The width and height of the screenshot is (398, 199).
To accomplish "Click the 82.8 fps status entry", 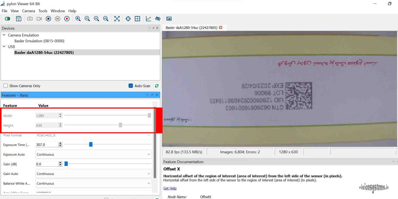I will (x=184, y=152).
